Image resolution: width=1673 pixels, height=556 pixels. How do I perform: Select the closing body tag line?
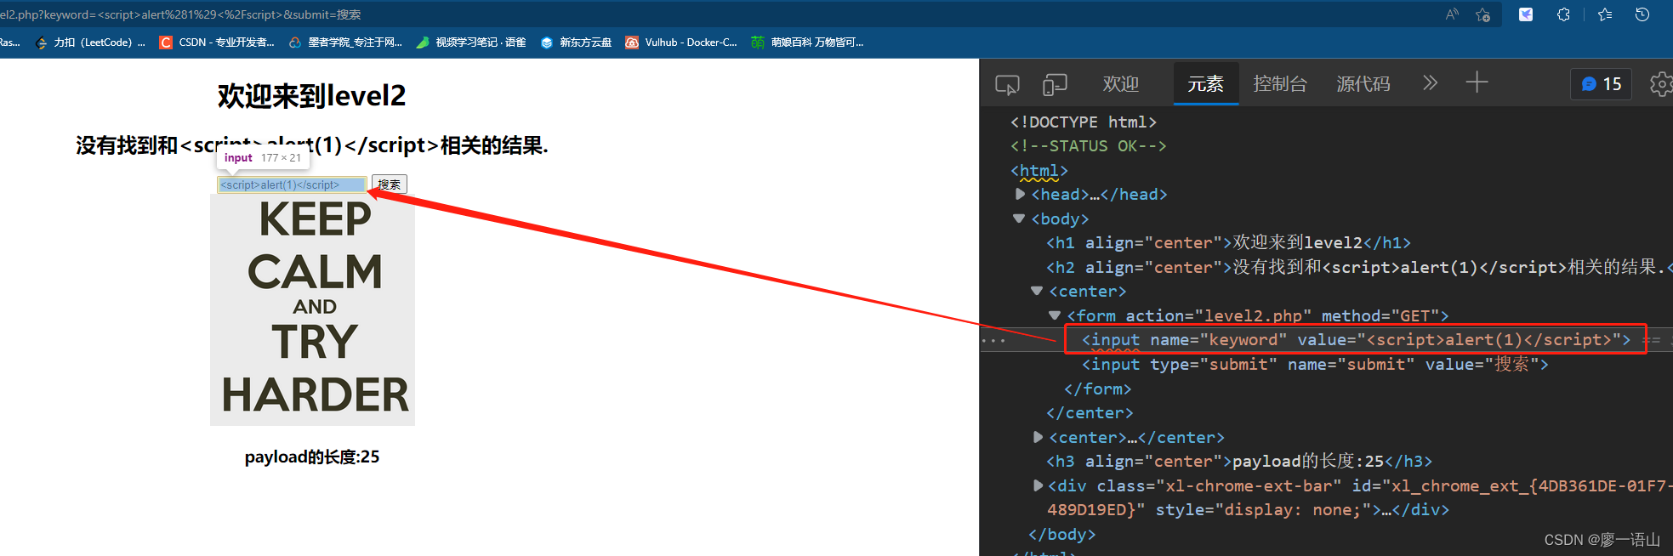click(x=1061, y=534)
